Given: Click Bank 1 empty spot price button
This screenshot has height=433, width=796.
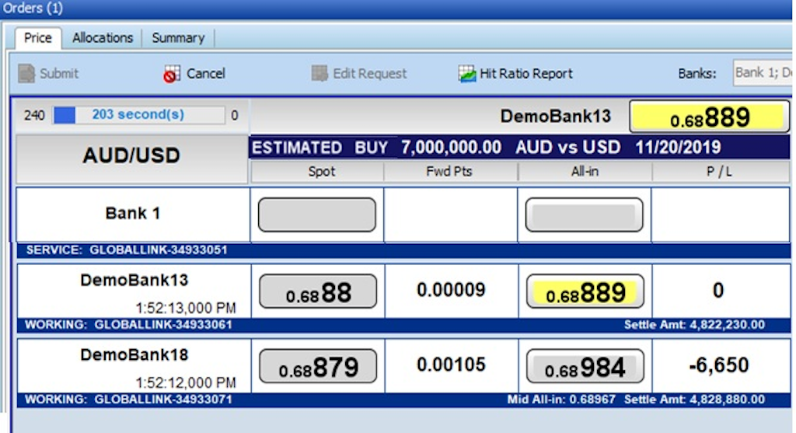Looking at the screenshot, I should [317, 215].
